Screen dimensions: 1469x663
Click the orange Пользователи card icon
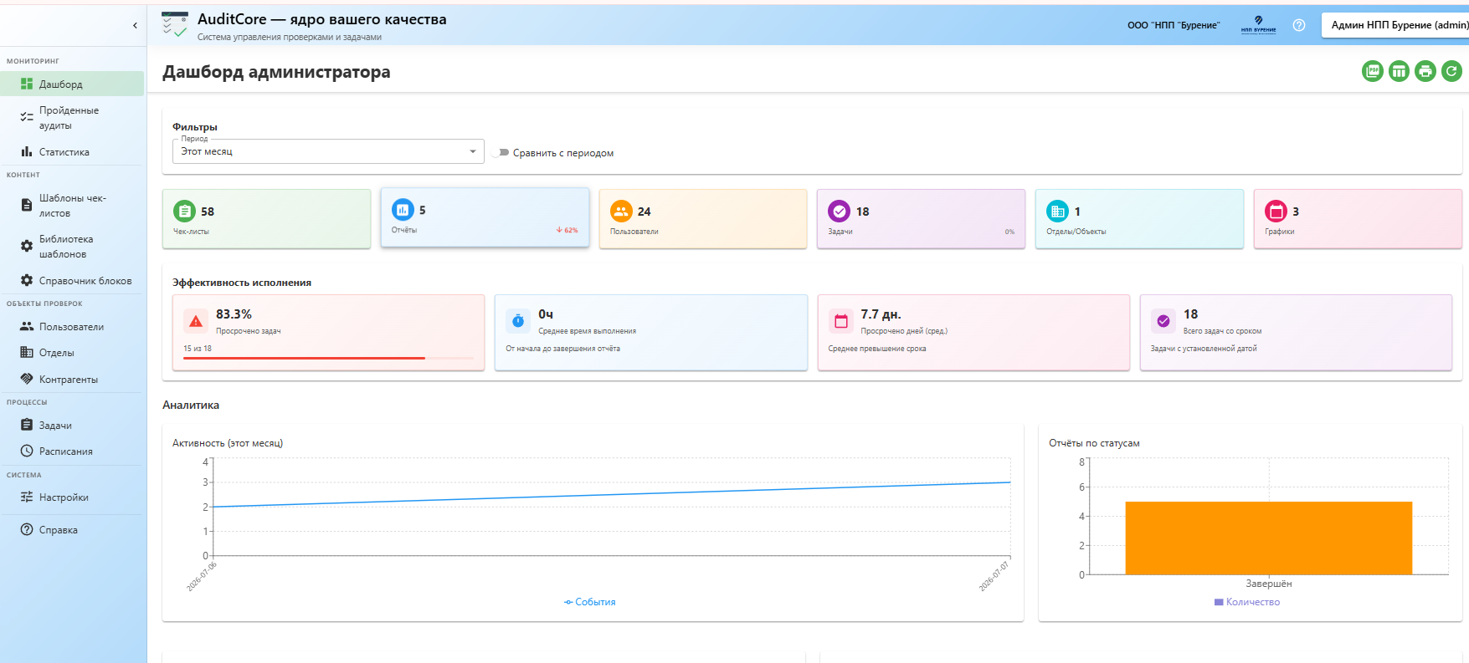[621, 212]
